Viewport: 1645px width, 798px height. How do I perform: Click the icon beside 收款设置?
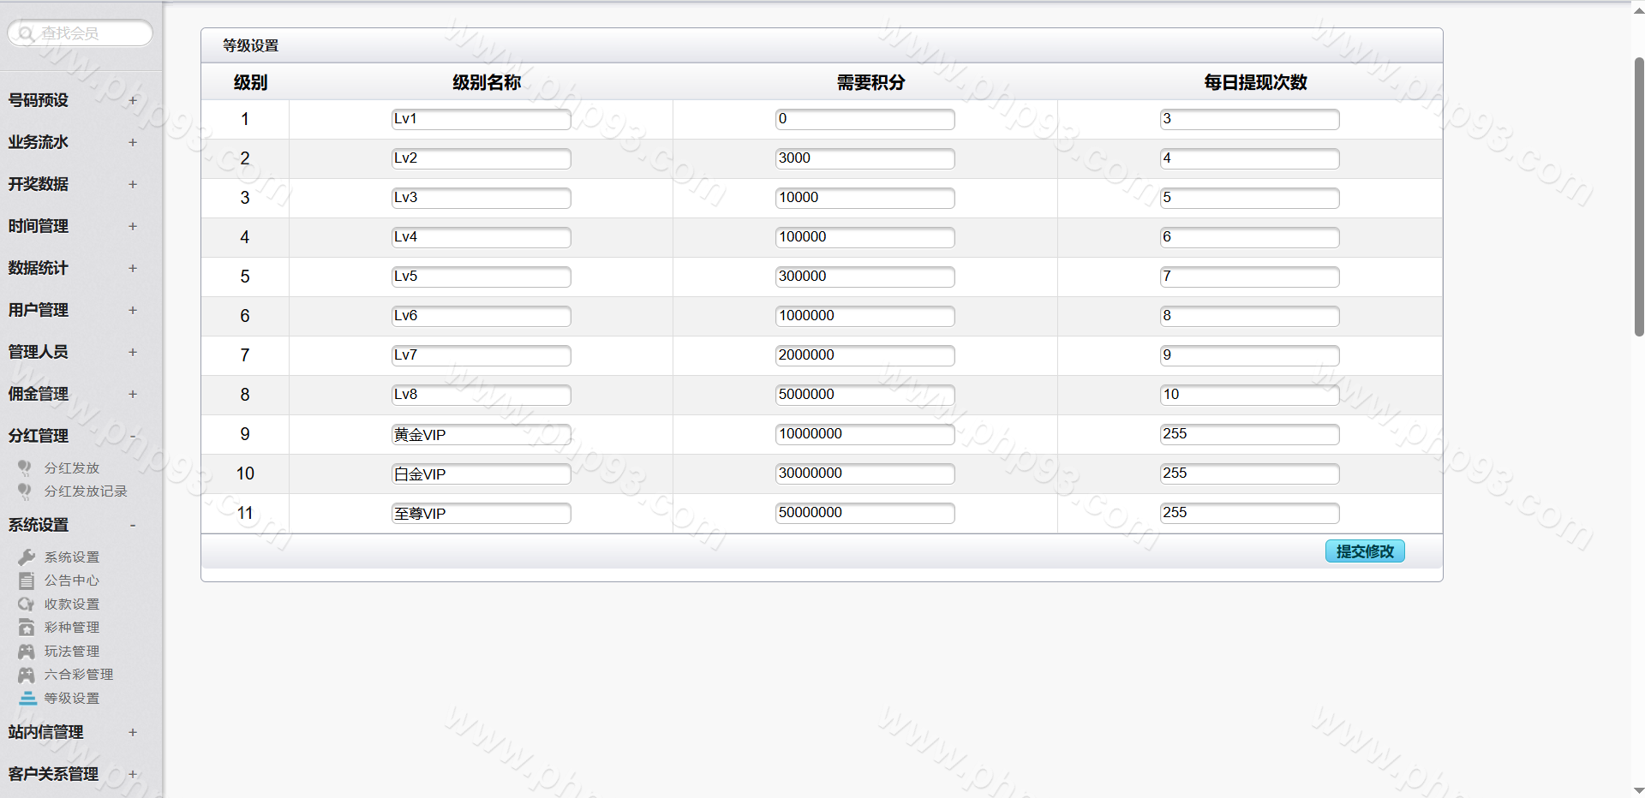(x=27, y=604)
